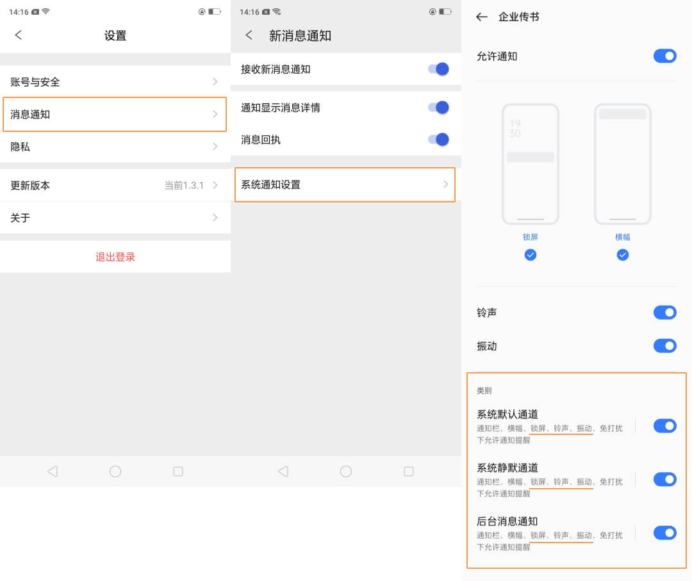Tap the 锁屏 phone preview image
This screenshot has height=581, width=692.
pyautogui.click(x=530, y=164)
